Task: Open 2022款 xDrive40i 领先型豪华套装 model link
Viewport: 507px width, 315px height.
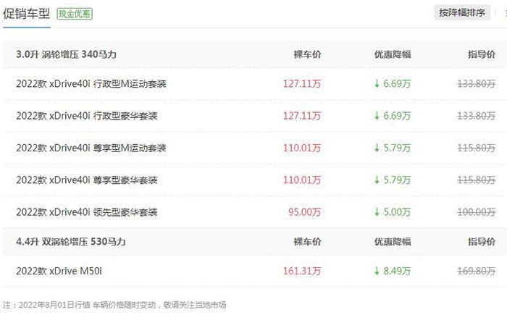Action: (x=87, y=212)
